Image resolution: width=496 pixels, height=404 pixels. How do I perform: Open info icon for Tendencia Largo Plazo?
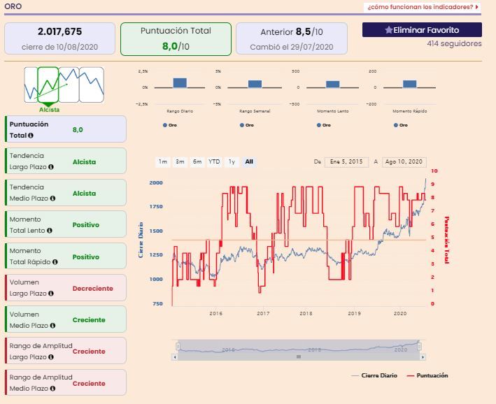[50, 167]
